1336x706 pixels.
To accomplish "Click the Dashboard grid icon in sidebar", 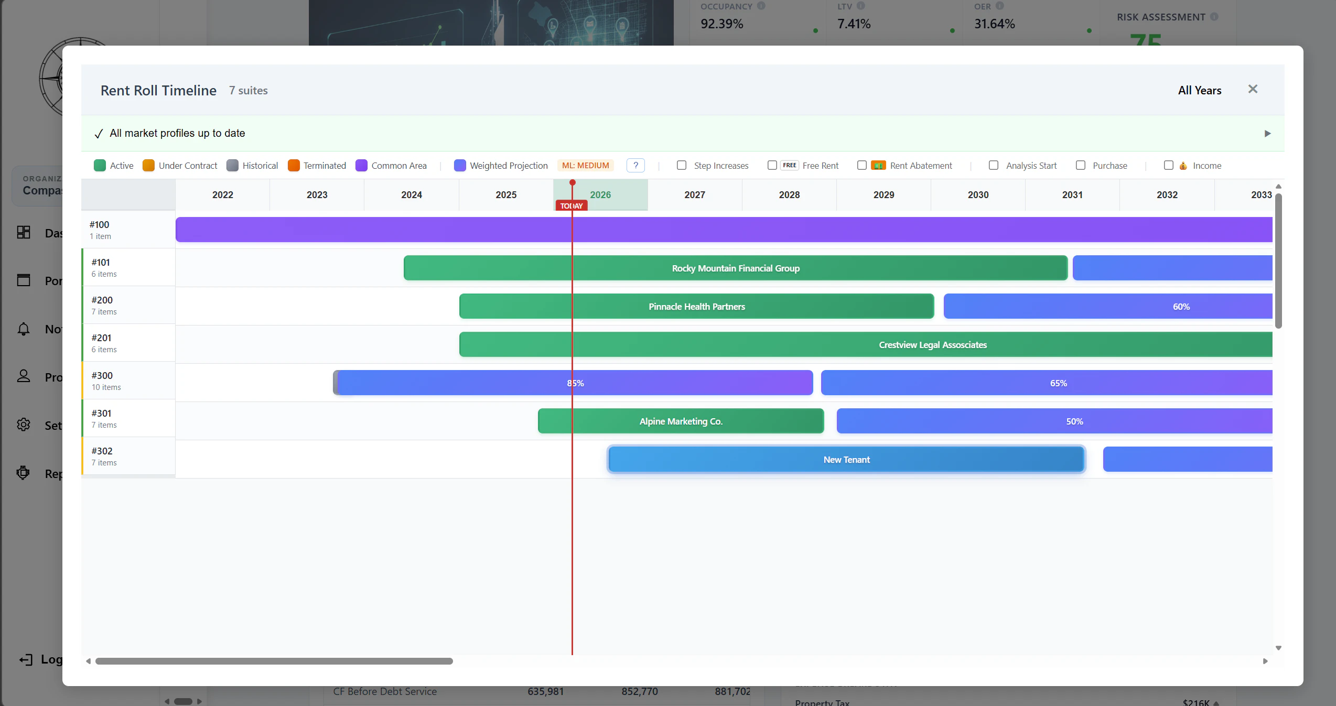I will pos(24,232).
